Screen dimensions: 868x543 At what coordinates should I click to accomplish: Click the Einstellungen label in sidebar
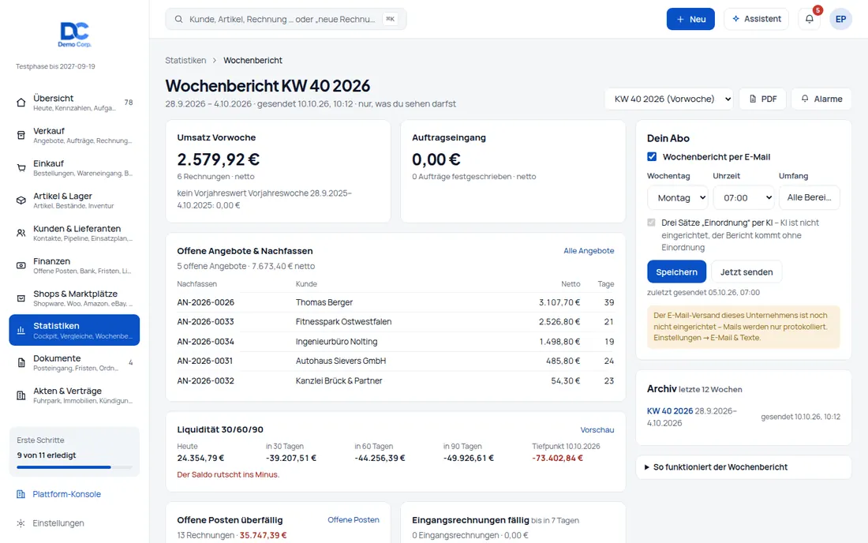tap(58, 523)
